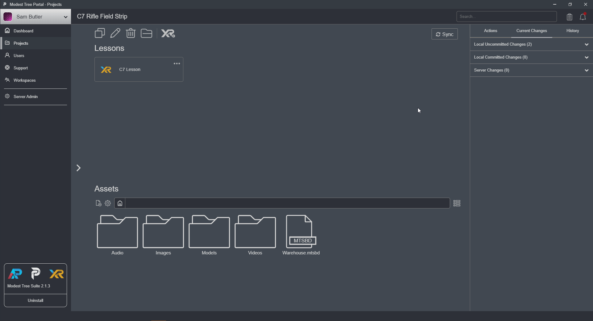Click the Sam Butler avatar
The width and height of the screenshot is (593, 321).
click(x=8, y=17)
